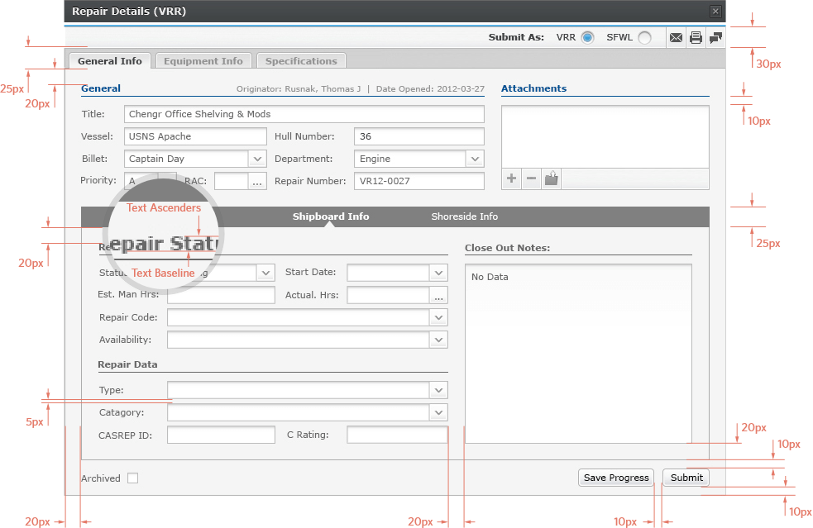Image resolution: width=813 pixels, height=528 pixels.
Task: Open the Status dropdown arrow
Action: (265, 273)
